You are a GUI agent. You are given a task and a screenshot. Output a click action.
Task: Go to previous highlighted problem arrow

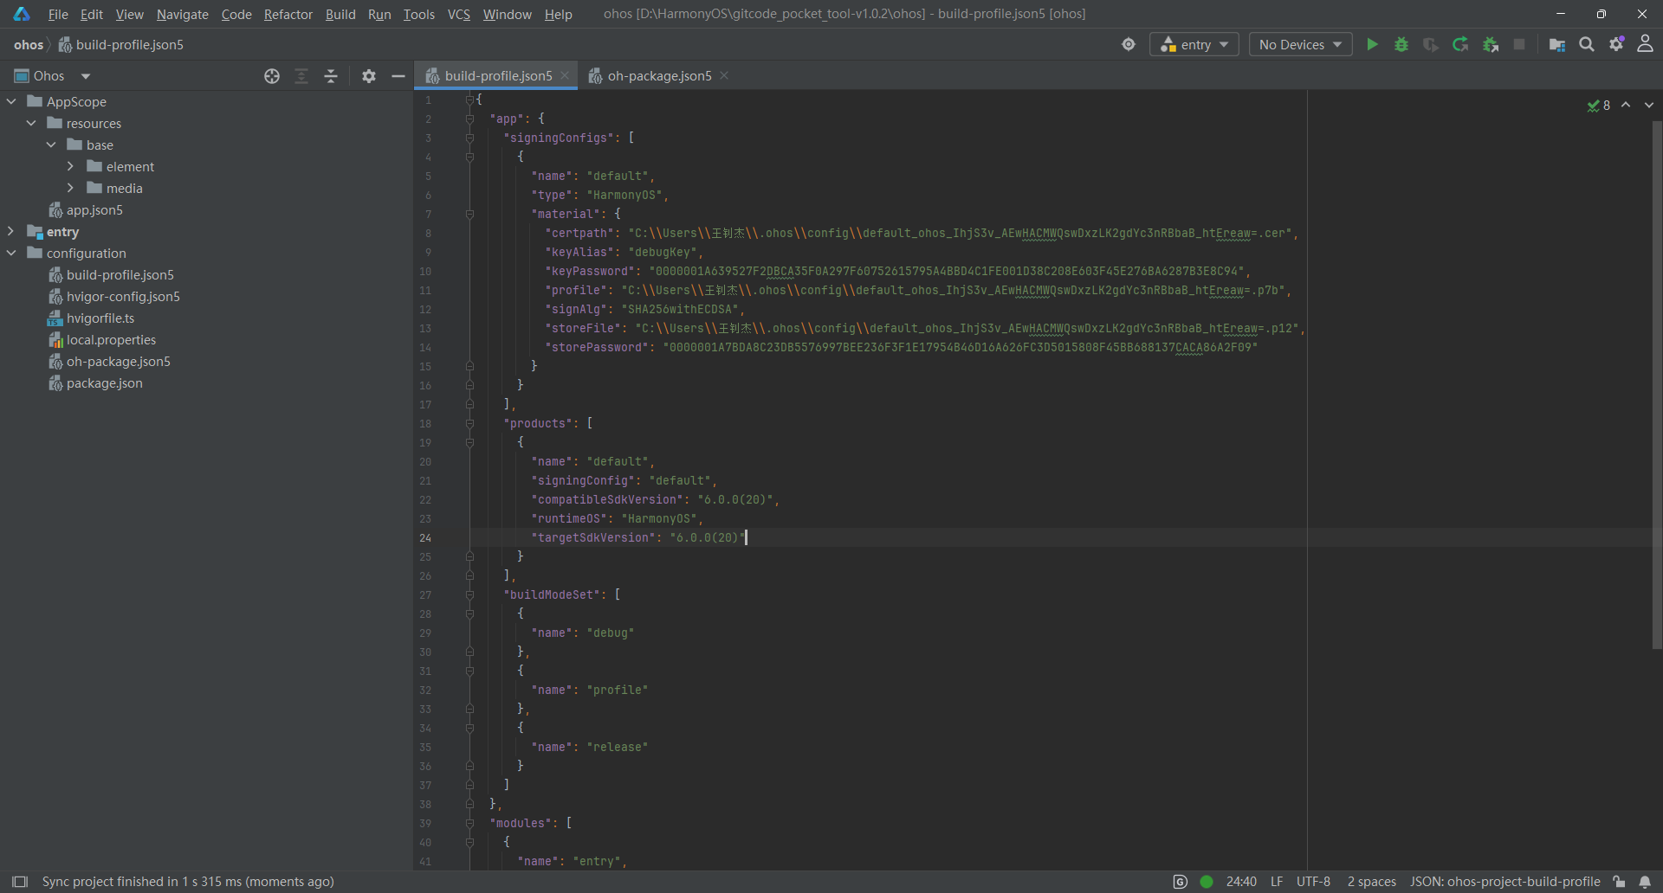[x=1626, y=105]
